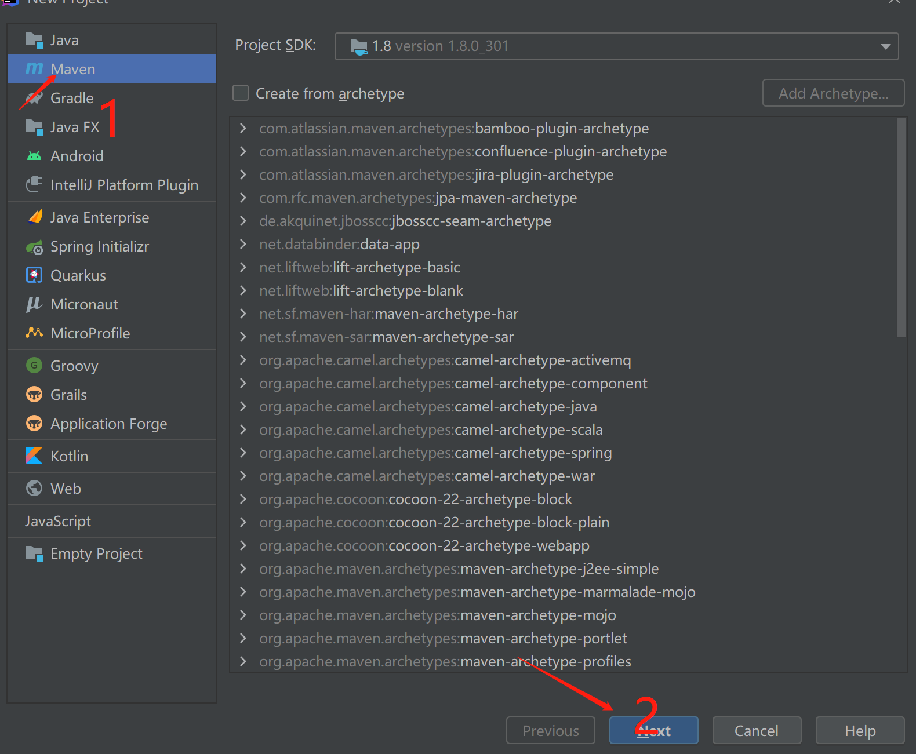Expand camel-archetype-activemq chevron
The width and height of the screenshot is (916, 754).
tap(243, 360)
